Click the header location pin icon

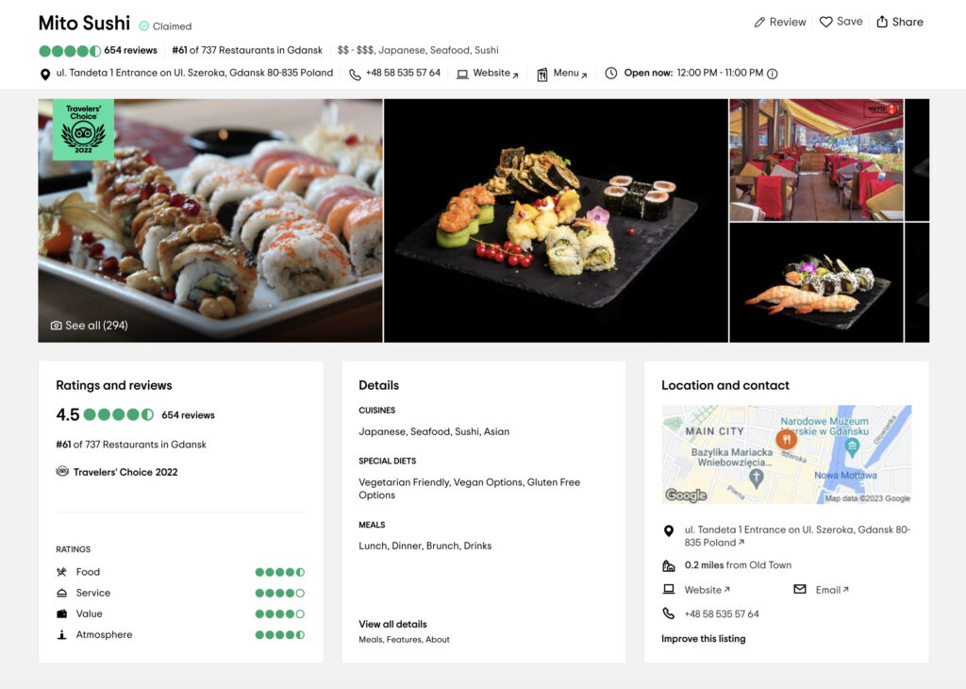tap(45, 75)
